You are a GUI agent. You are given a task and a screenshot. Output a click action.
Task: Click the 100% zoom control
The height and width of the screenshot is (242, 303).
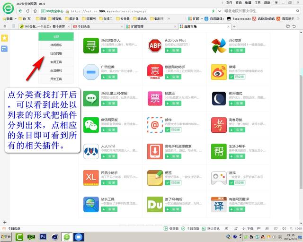tap(298, 228)
